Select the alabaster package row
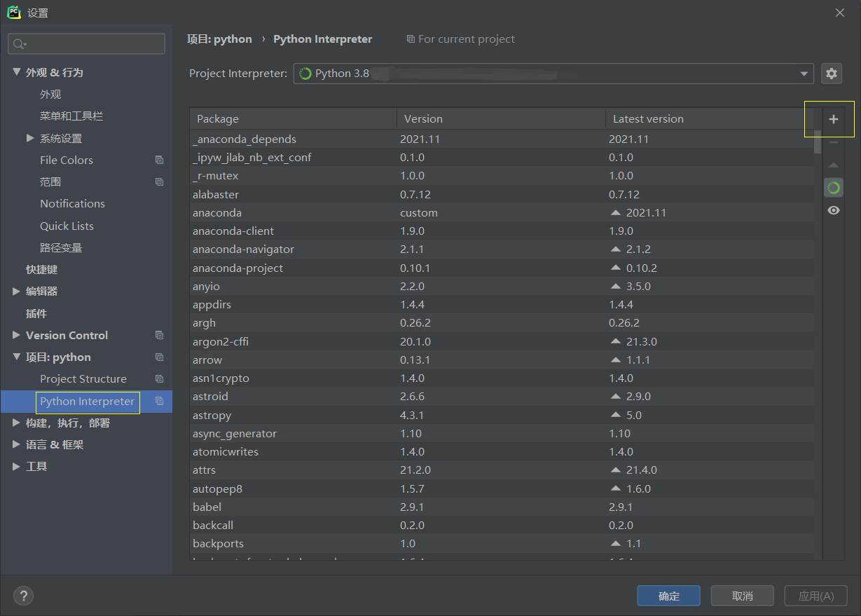The image size is (861, 616). [502, 195]
